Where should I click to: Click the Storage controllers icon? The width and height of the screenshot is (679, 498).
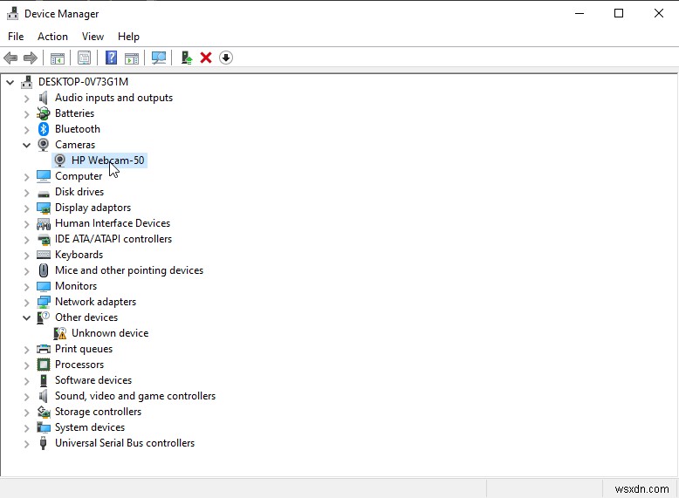pyautogui.click(x=44, y=412)
